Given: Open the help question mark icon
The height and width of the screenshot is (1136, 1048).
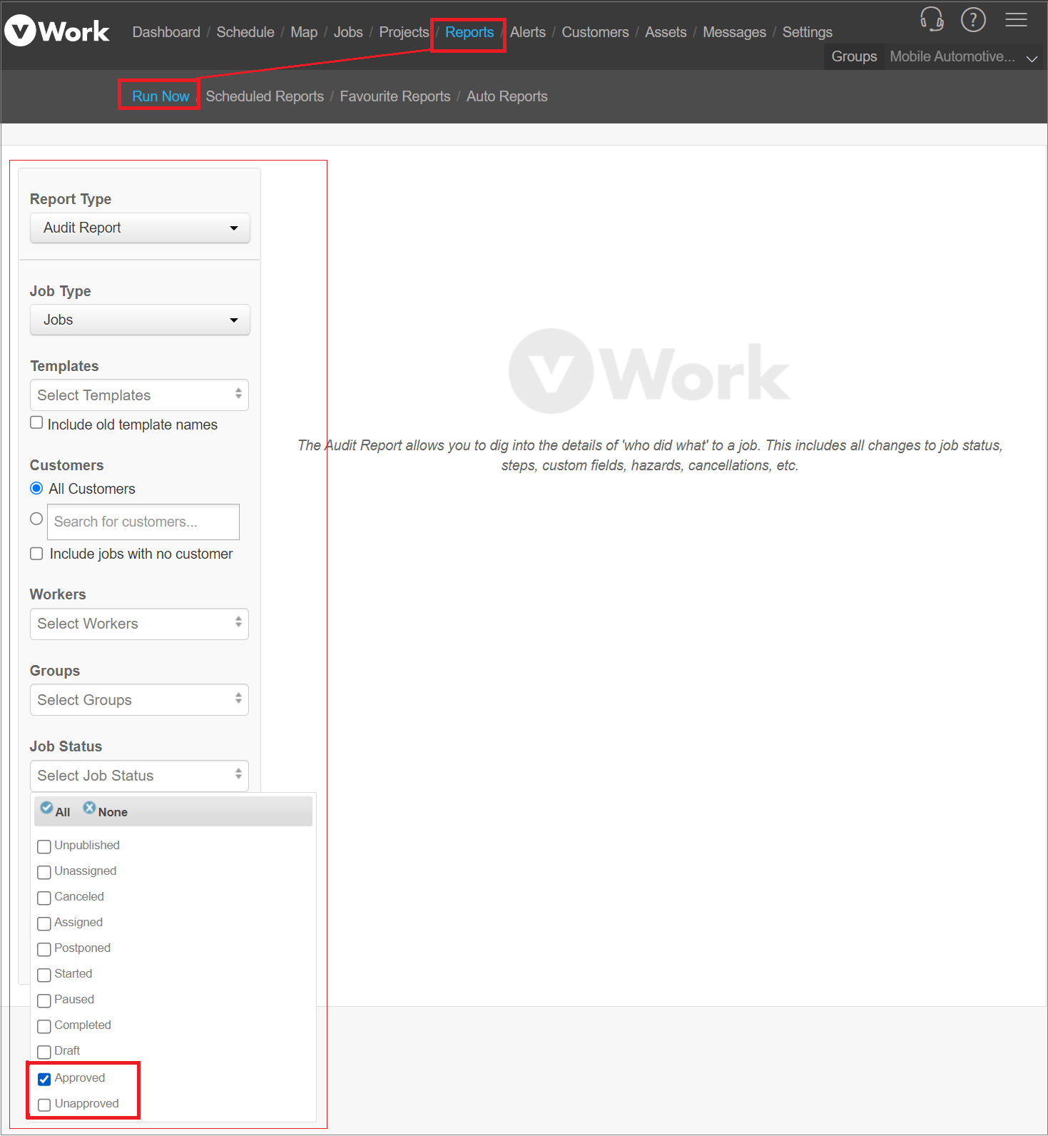Looking at the screenshot, I should click(973, 19).
